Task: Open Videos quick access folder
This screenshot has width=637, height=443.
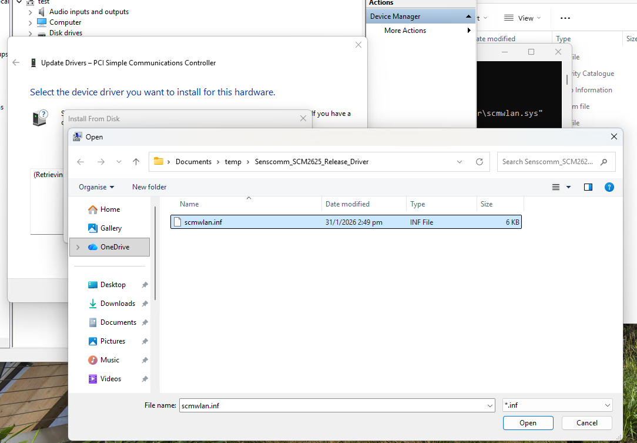Action: click(x=110, y=379)
